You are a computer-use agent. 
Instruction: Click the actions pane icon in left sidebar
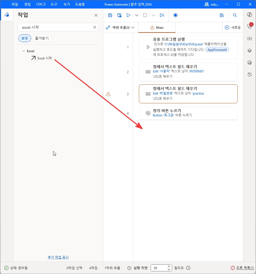pos(7,14)
